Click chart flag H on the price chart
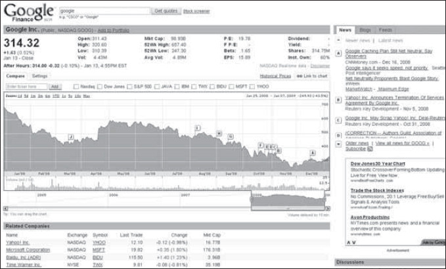Viewport: 446px width, 269px height. pyautogui.click(x=219, y=133)
